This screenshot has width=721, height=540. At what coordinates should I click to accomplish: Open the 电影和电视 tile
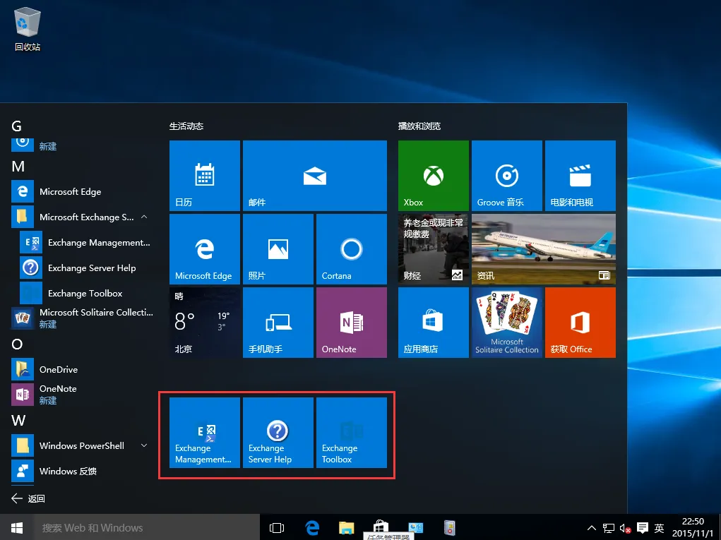(x=580, y=176)
